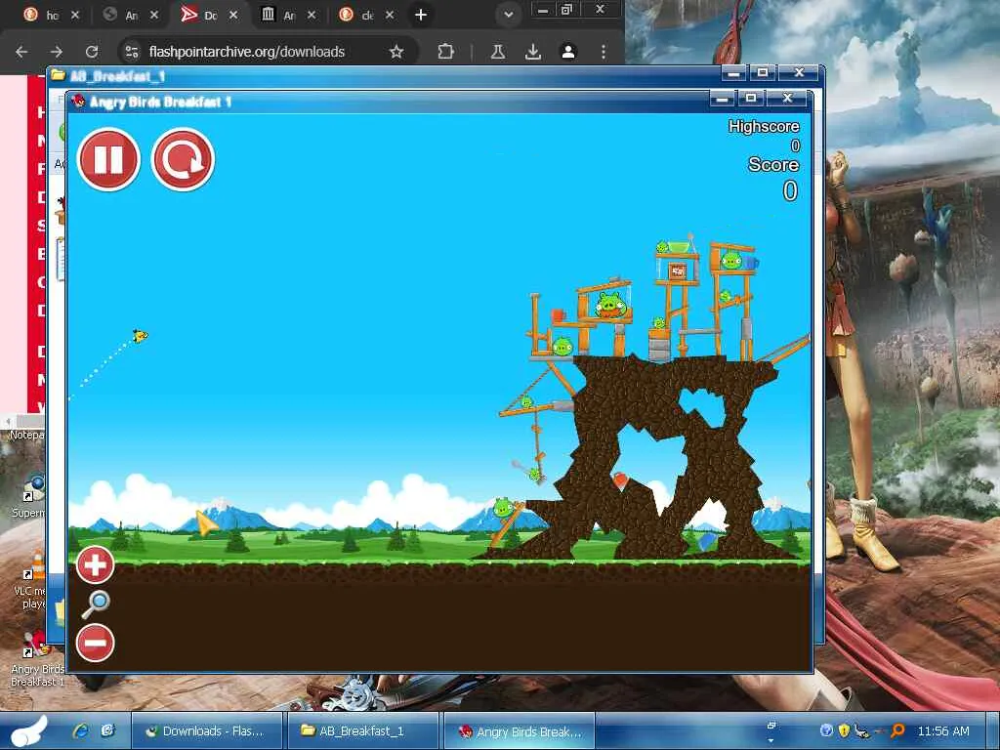Switch to the AB_Breakfast_1 taskbar button
1000x750 pixels.
coord(362,731)
